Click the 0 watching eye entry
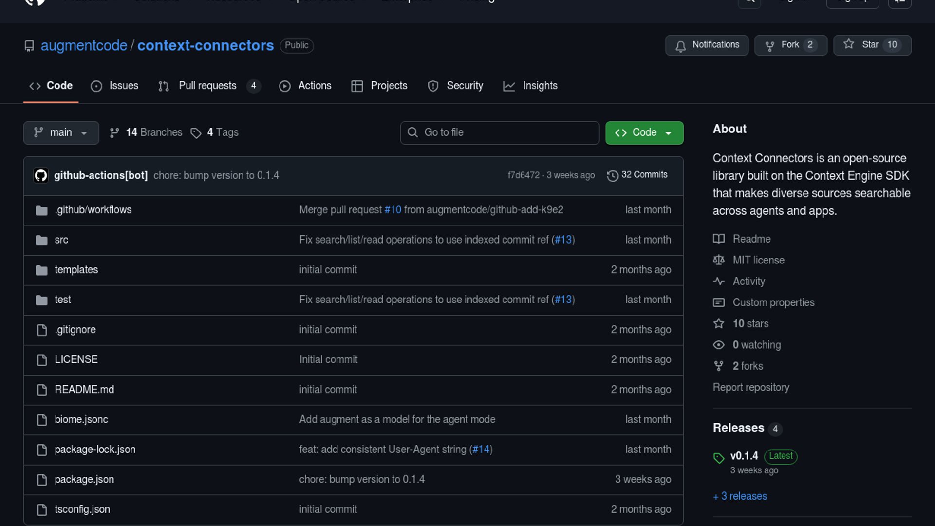 (756, 345)
